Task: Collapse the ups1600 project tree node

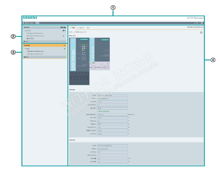Action: (x=24, y=31)
